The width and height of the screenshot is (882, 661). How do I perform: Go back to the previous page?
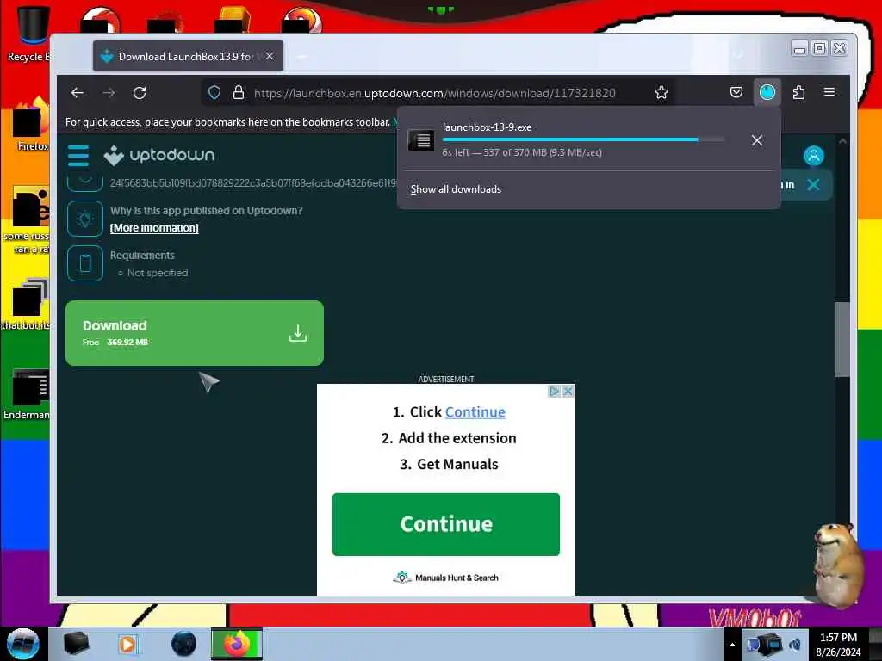(x=78, y=93)
